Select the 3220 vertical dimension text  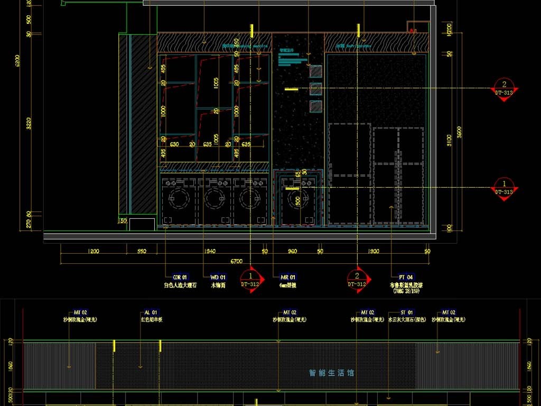click(29, 123)
